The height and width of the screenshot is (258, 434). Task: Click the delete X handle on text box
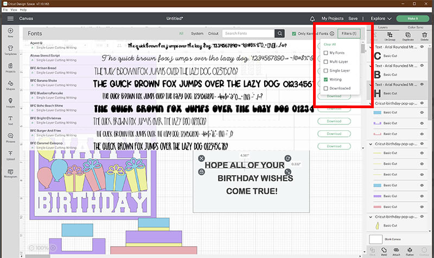click(x=201, y=158)
